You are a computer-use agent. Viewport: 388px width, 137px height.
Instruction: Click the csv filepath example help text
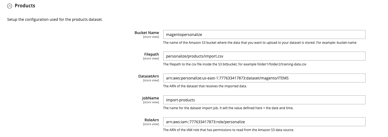pyautogui.click(x=235, y=64)
